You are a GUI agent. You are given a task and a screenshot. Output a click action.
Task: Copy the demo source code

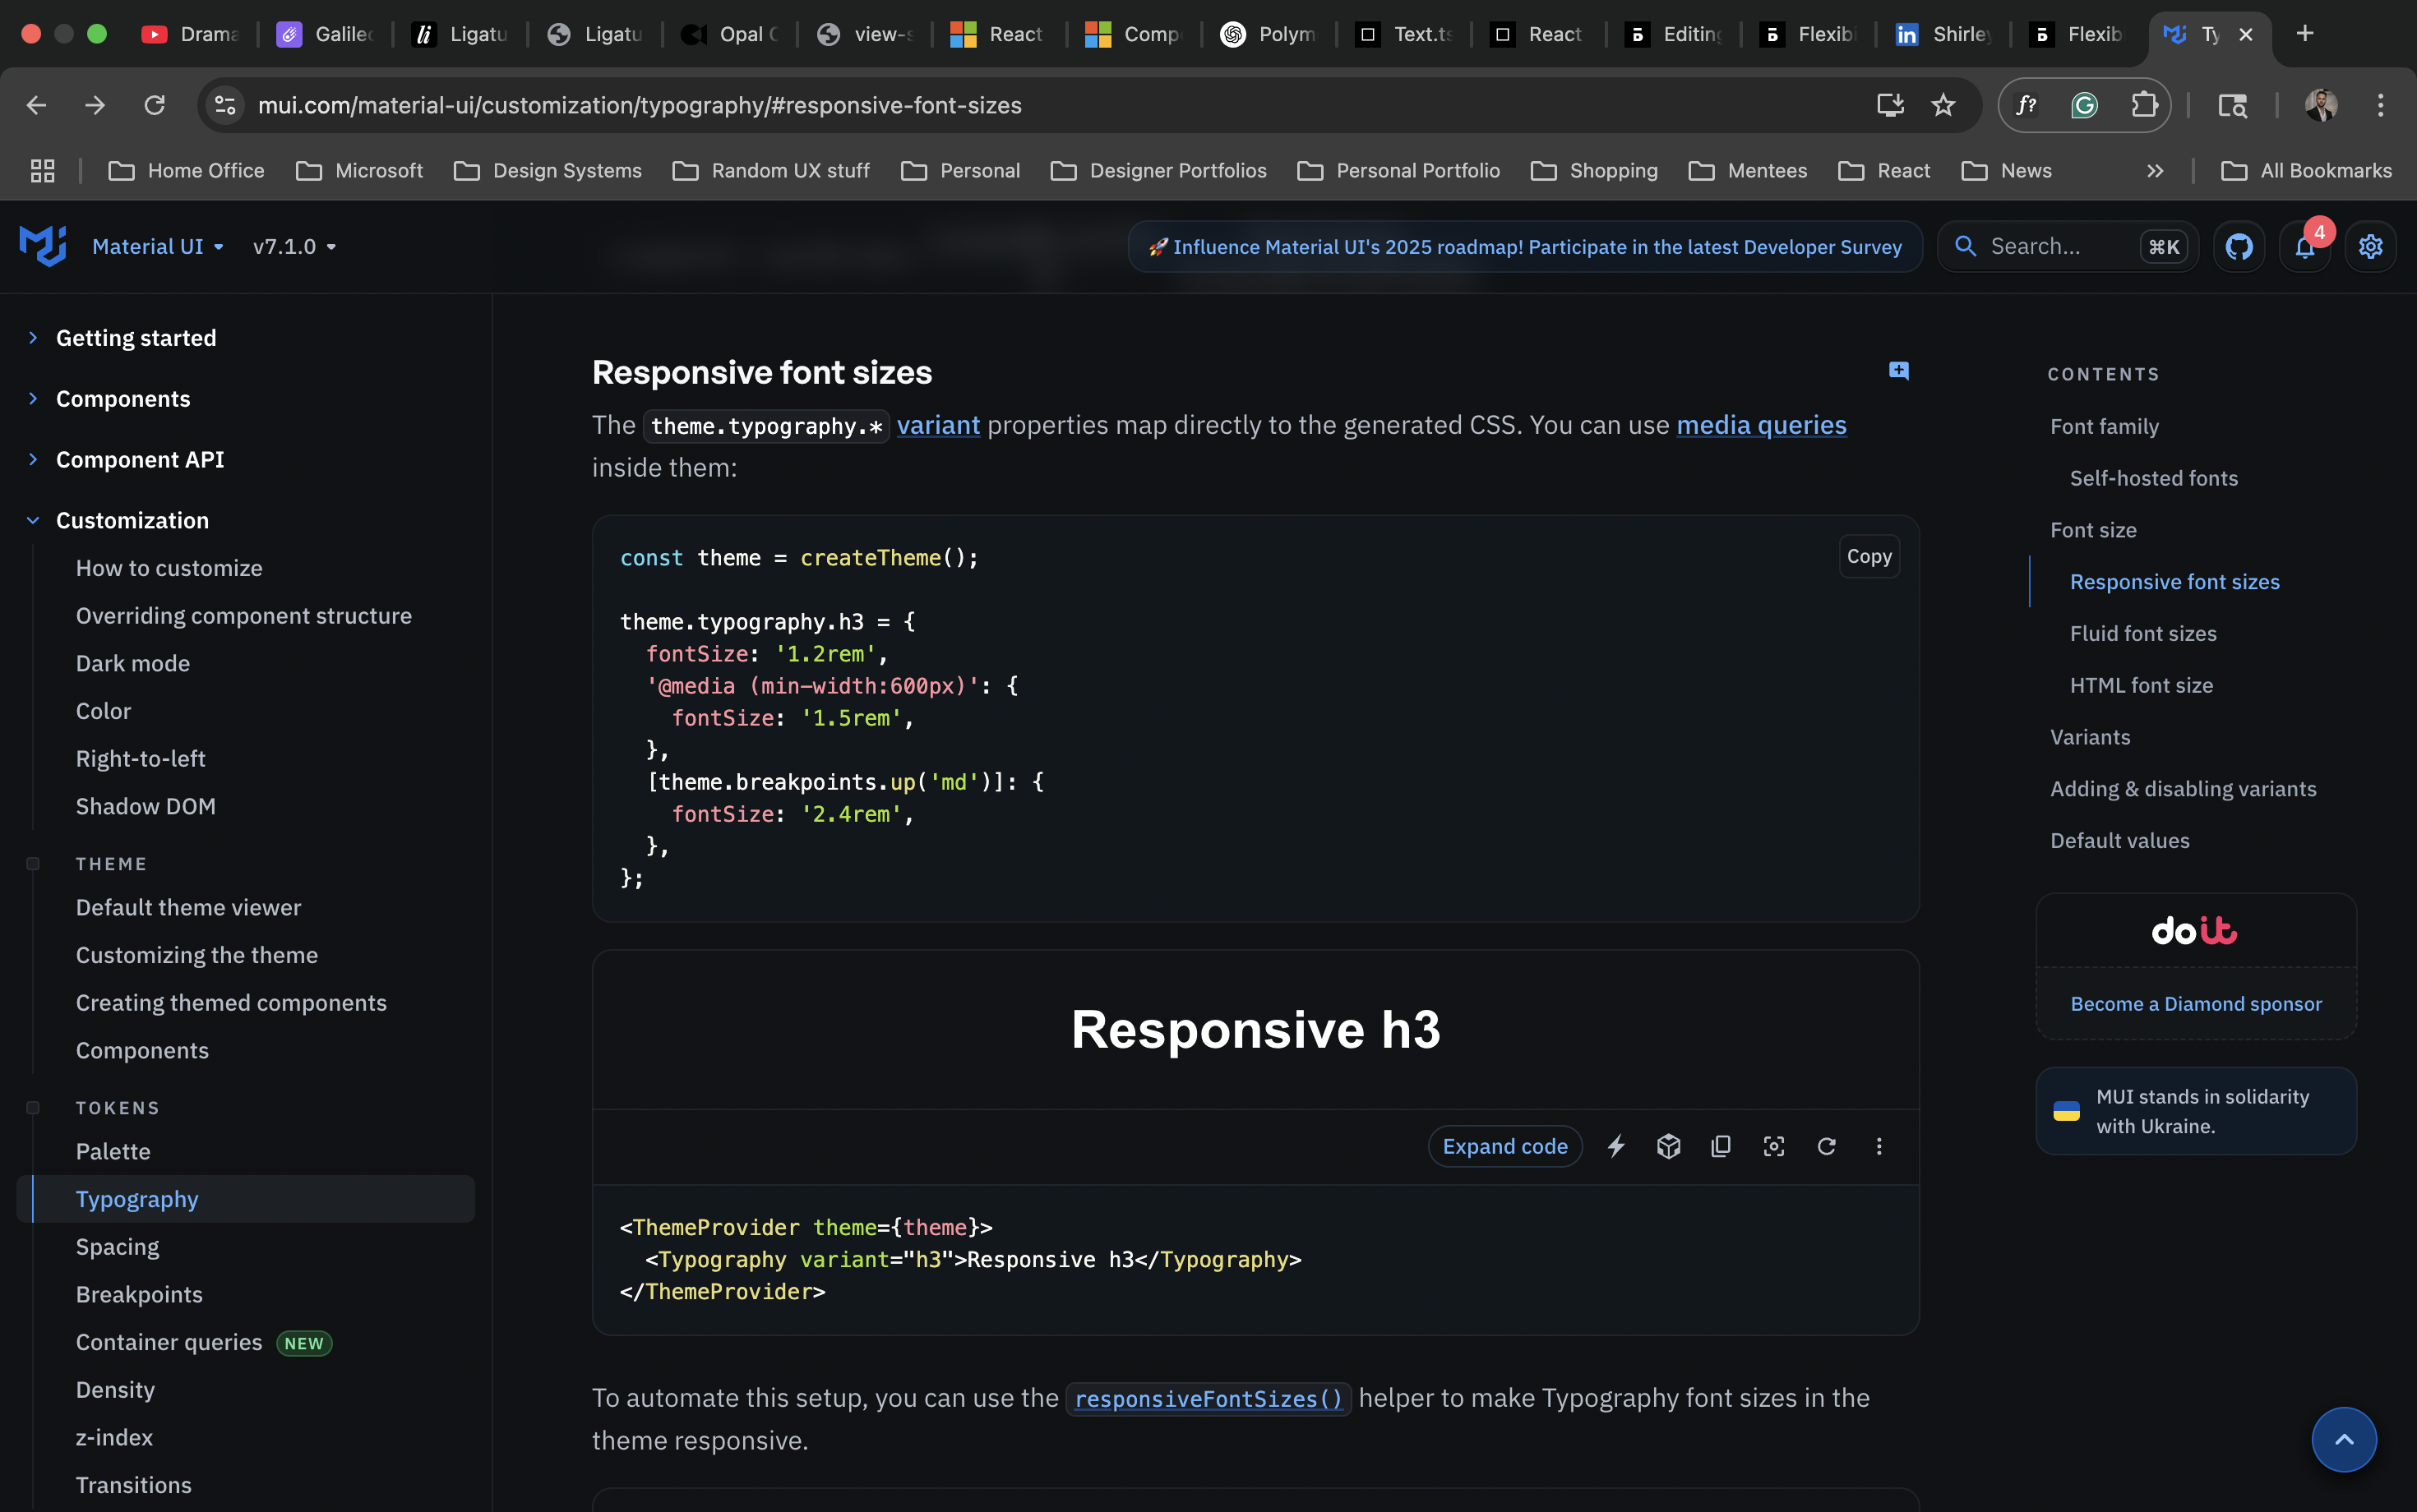(1721, 1146)
